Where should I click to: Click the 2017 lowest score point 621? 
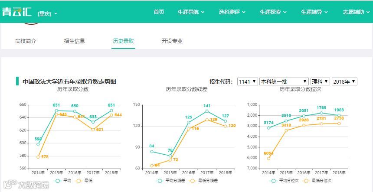[93, 130]
